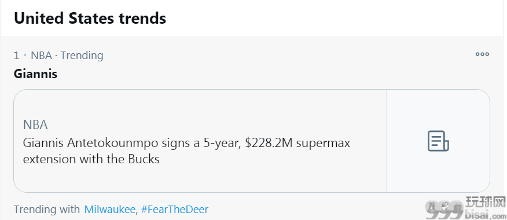Screen dimensions: 507x220
Task: Click the '5-year' text in headline
Action: point(222,144)
